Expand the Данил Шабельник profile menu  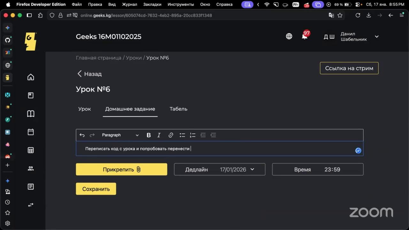[377, 36]
